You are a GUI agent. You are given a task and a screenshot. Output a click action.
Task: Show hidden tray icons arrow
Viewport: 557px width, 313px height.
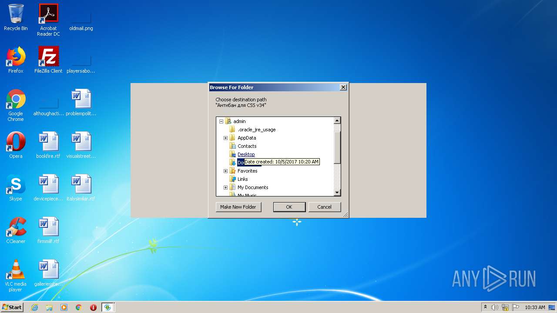(x=485, y=307)
